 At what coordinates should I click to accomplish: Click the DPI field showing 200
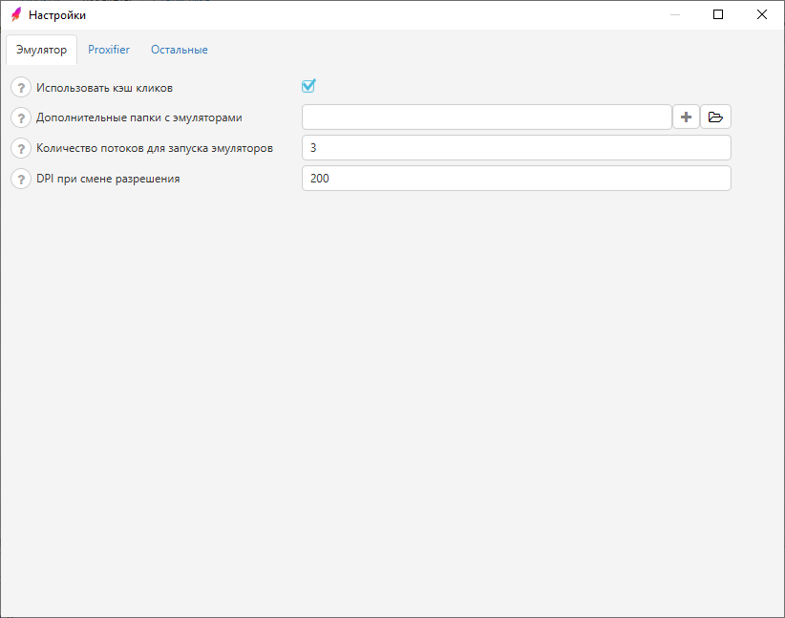[516, 179]
